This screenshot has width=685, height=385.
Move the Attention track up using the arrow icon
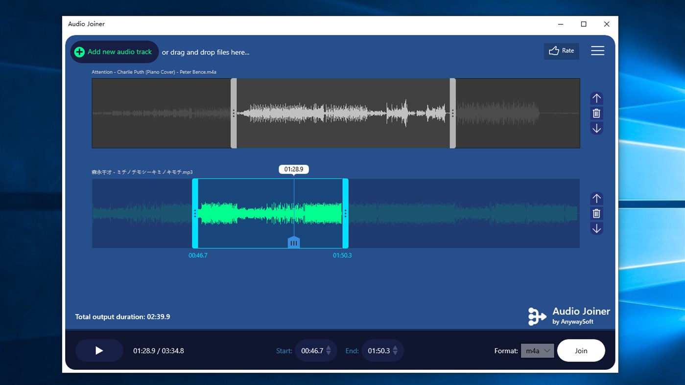click(x=596, y=98)
